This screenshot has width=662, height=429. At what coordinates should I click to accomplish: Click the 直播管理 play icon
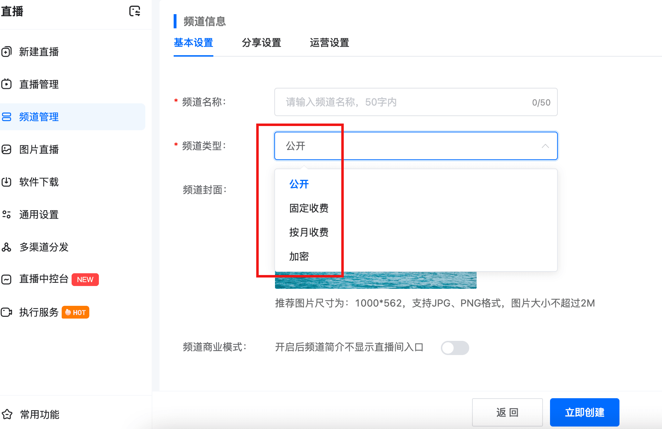[6, 84]
